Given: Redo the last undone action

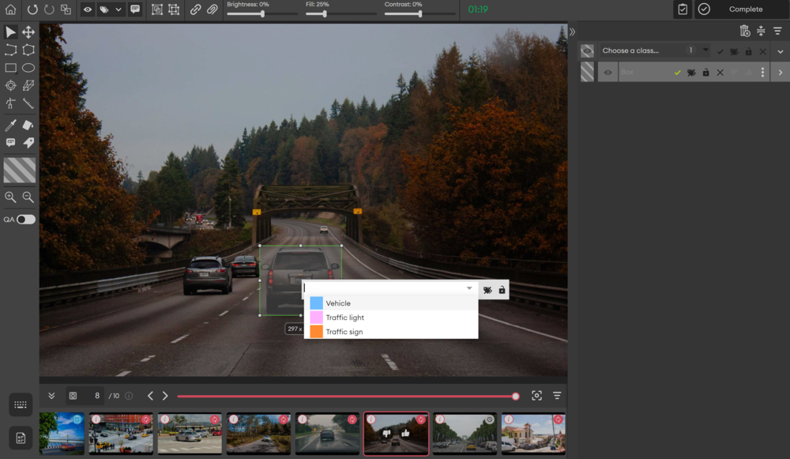Looking at the screenshot, I should pyautogui.click(x=49, y=9).
